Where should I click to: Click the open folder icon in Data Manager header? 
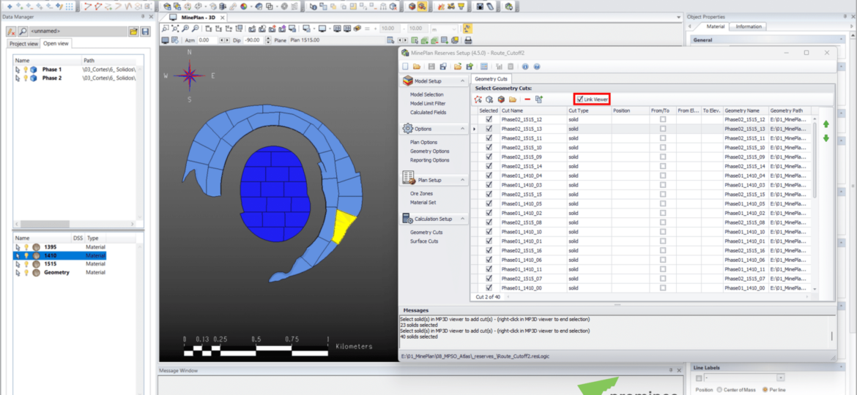point(133,31)
